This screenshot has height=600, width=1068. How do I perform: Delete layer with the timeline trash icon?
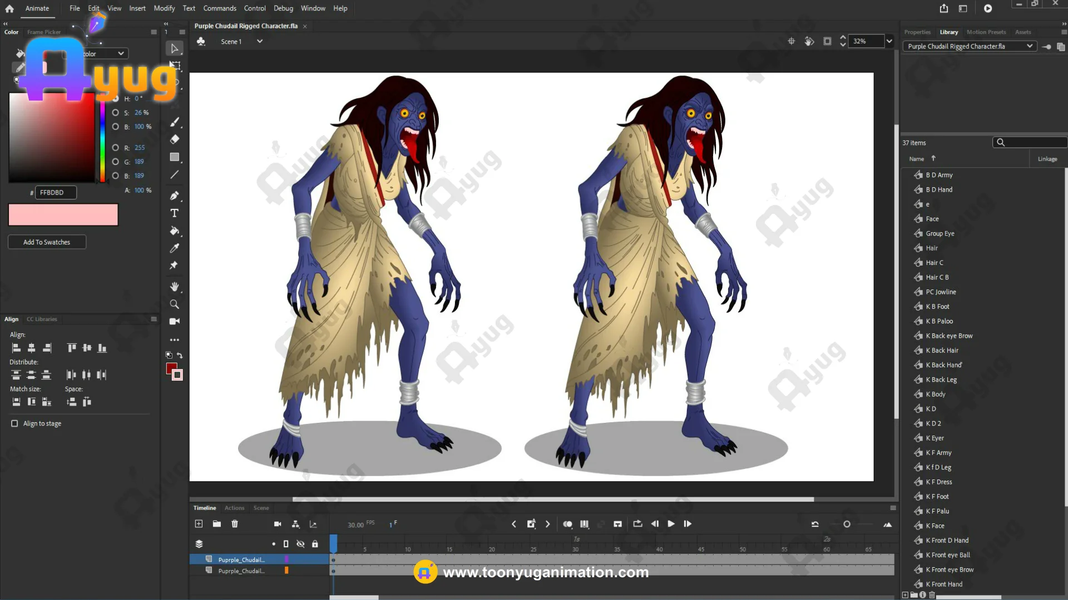(235, 524)
